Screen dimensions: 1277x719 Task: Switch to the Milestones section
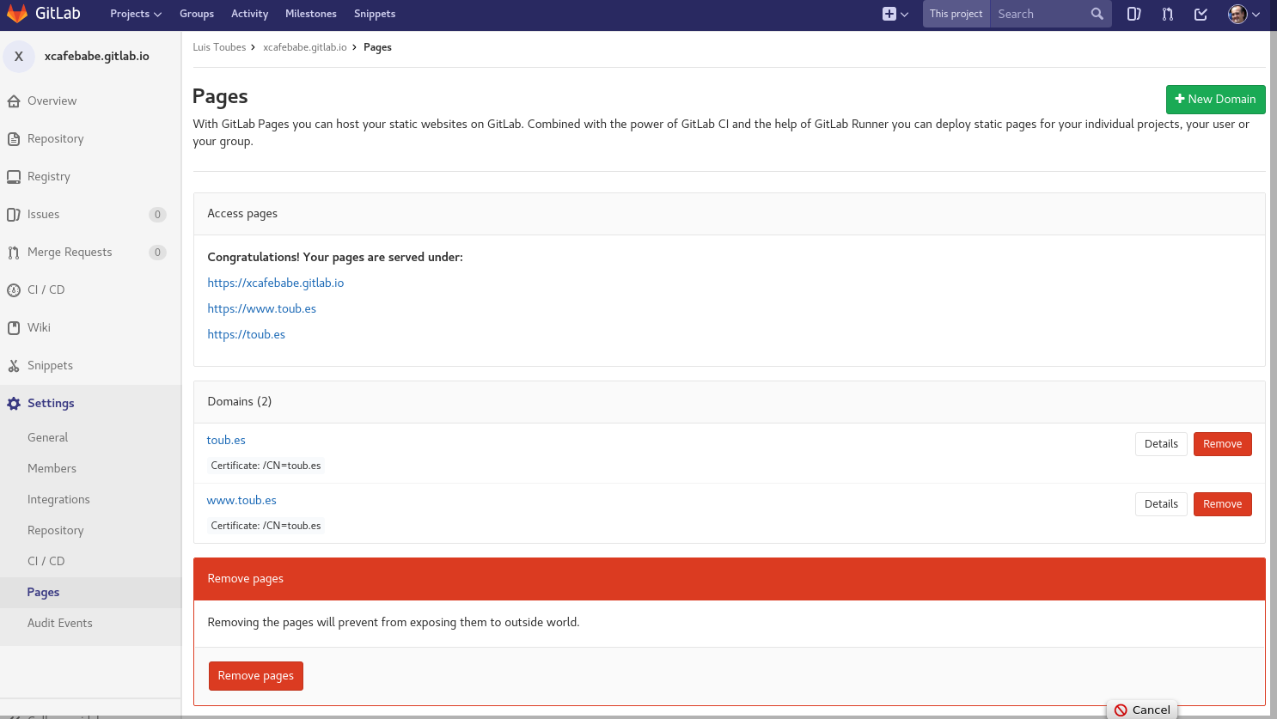click(310, 14)
